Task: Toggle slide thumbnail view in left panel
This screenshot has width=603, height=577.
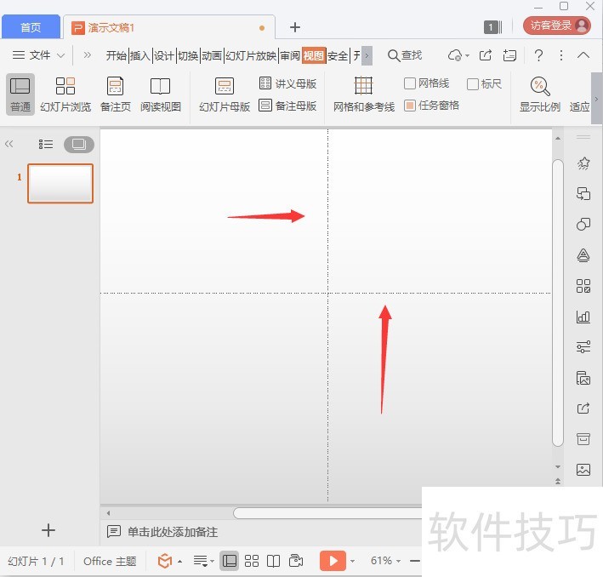Action: click(79, 145)
